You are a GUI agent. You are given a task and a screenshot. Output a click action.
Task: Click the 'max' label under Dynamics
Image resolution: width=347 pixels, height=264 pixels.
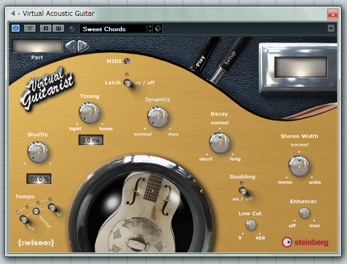click(173, 134)
